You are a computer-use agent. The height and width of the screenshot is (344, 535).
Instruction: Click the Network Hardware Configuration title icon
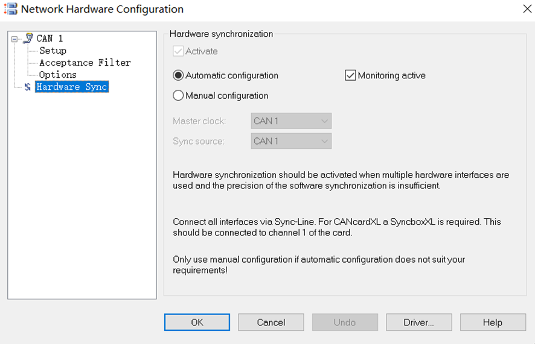pyautogui.click(x=10, y=9)
